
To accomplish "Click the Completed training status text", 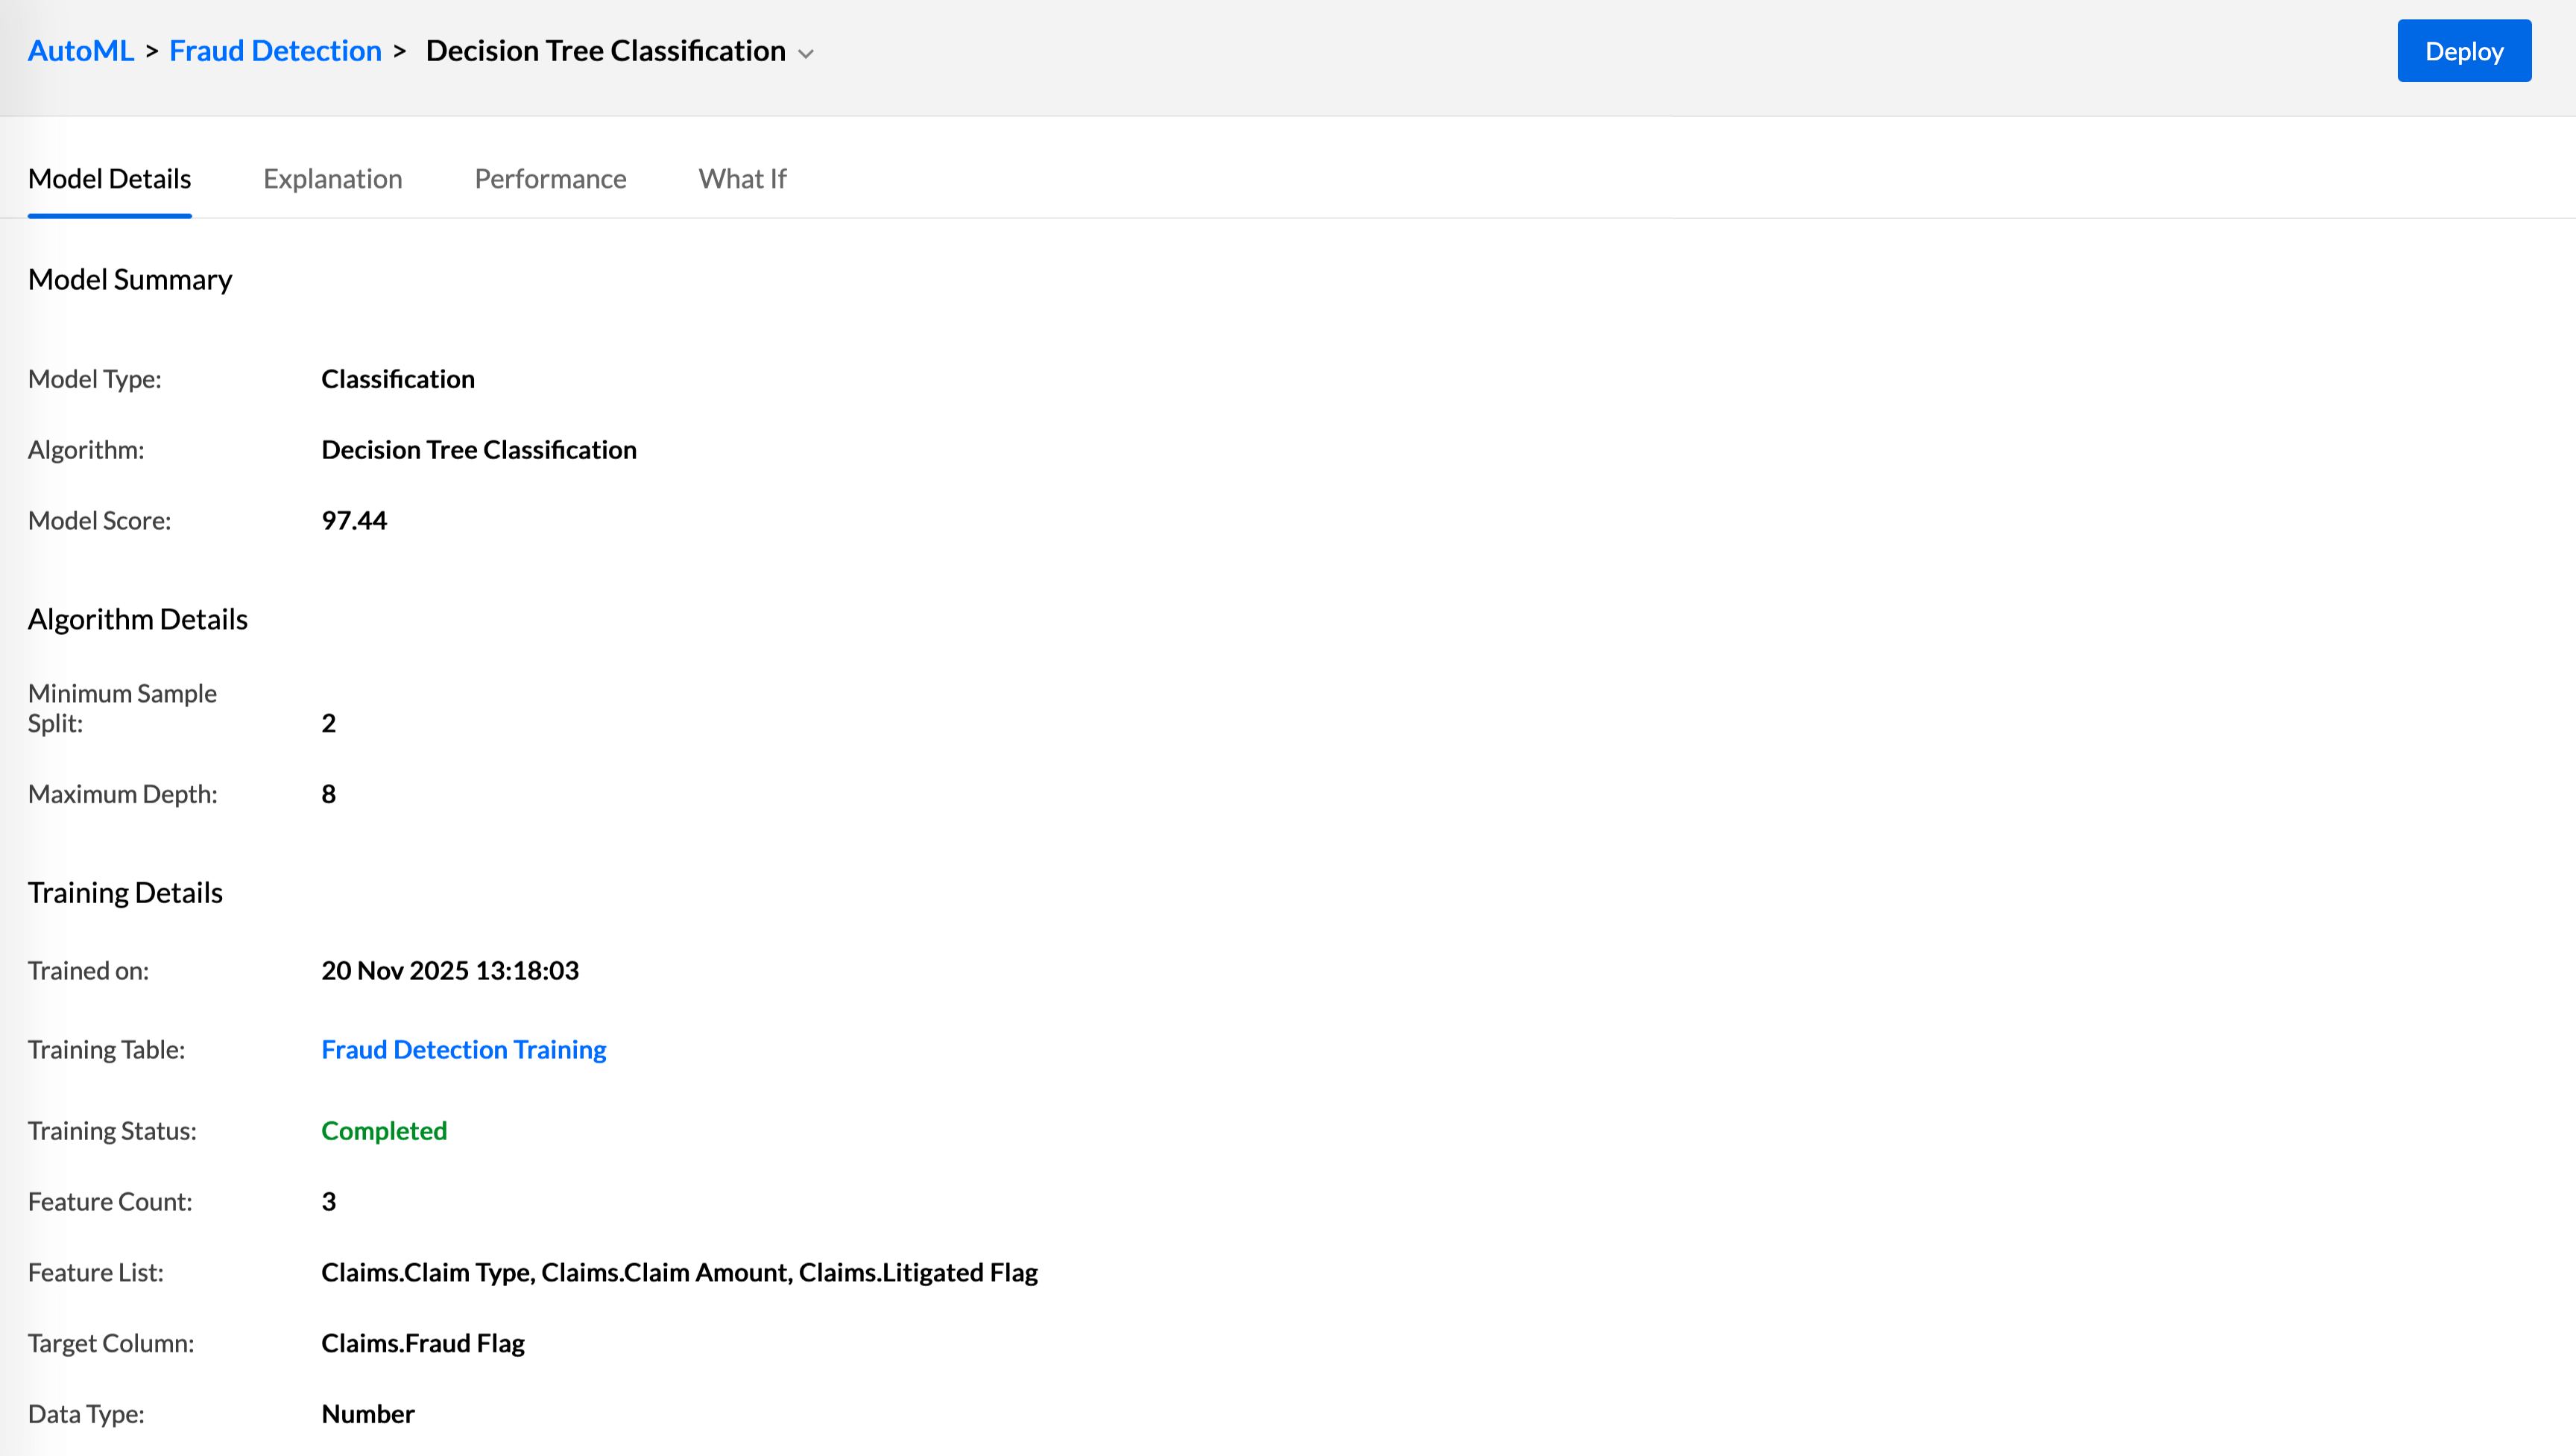I will [384, 1131].
